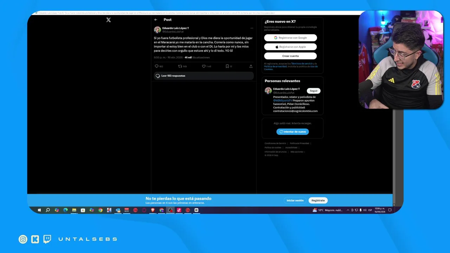The width and height of the screenshot is (450, 253).
Task: Open Microsoft Edge from the taskbar
Action: click(65, 210)
